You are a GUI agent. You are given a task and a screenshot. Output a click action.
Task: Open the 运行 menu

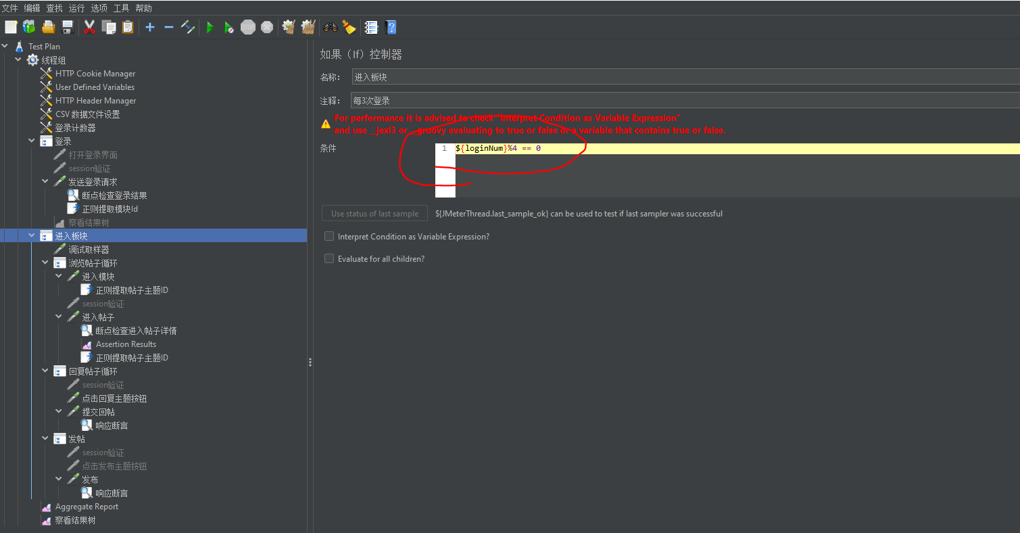click(x=76, y=8)
